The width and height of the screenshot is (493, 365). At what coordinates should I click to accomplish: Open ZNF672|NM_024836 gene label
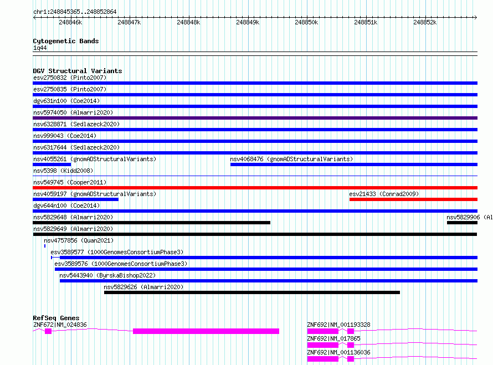(x=60, y=325)
